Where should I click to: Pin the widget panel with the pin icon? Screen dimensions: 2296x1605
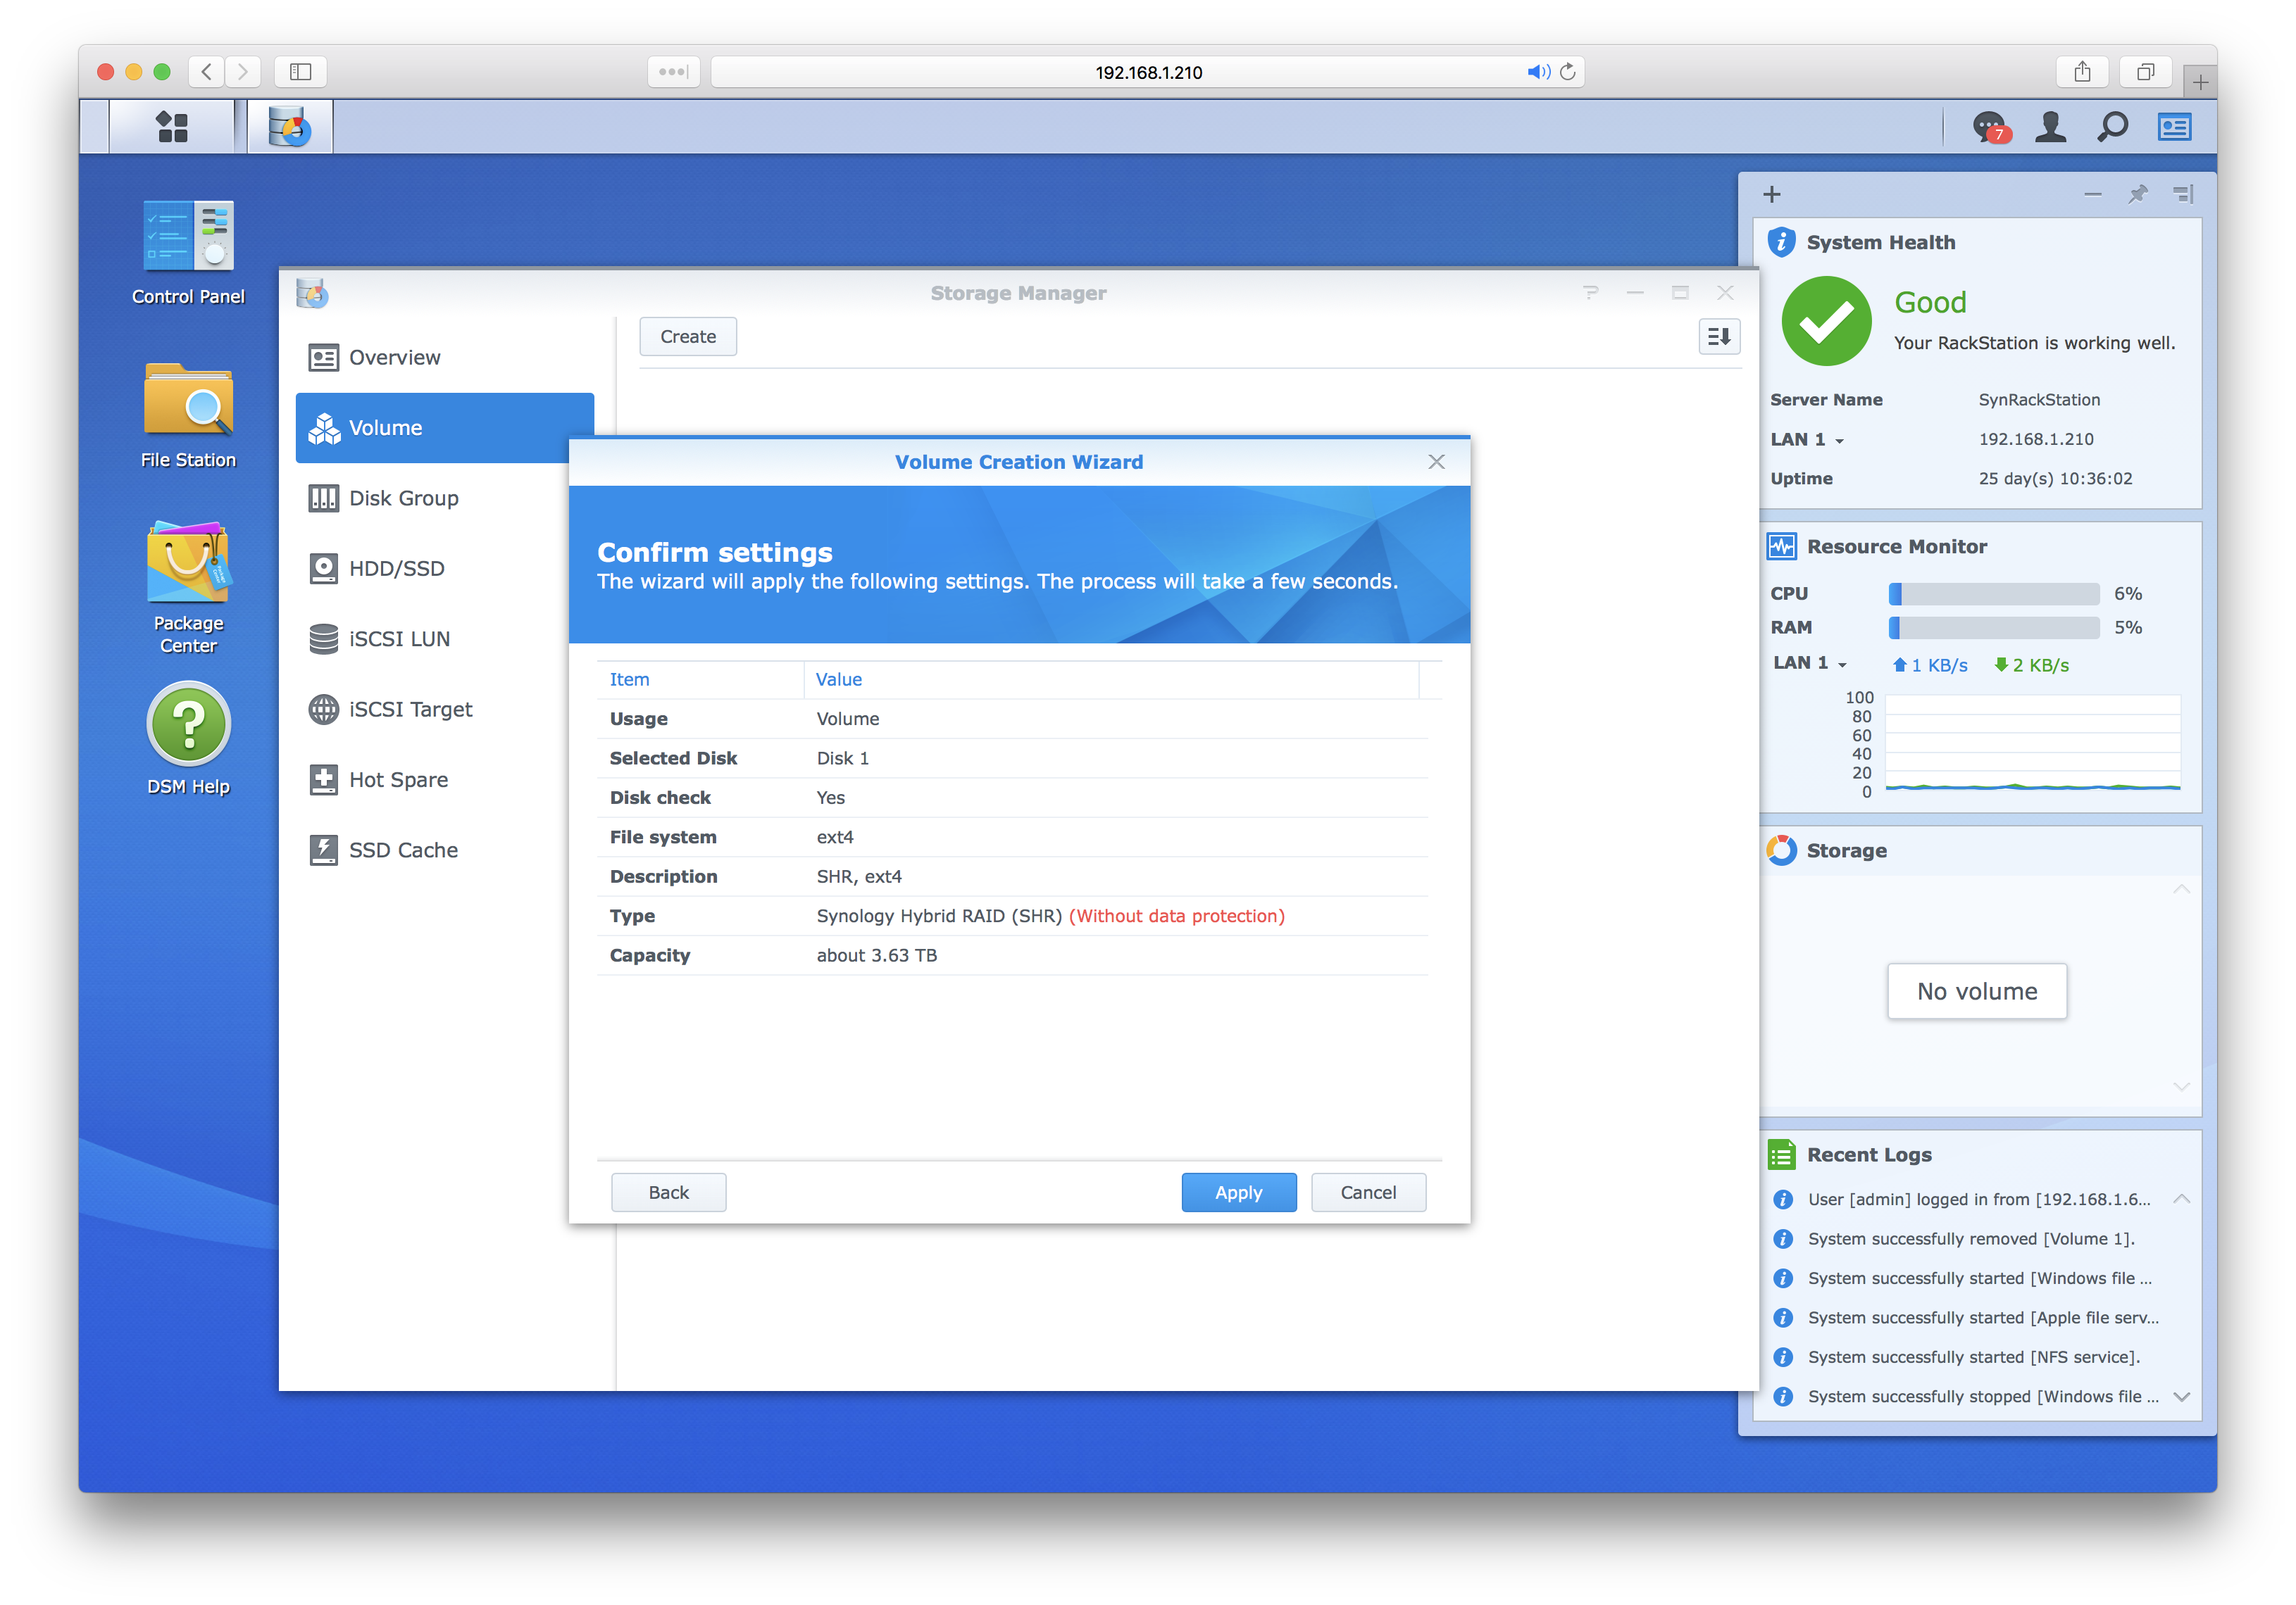point(2138,194)
